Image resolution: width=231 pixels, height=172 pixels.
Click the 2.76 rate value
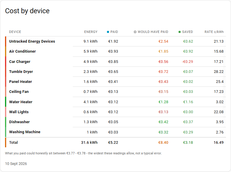(220, 132)
